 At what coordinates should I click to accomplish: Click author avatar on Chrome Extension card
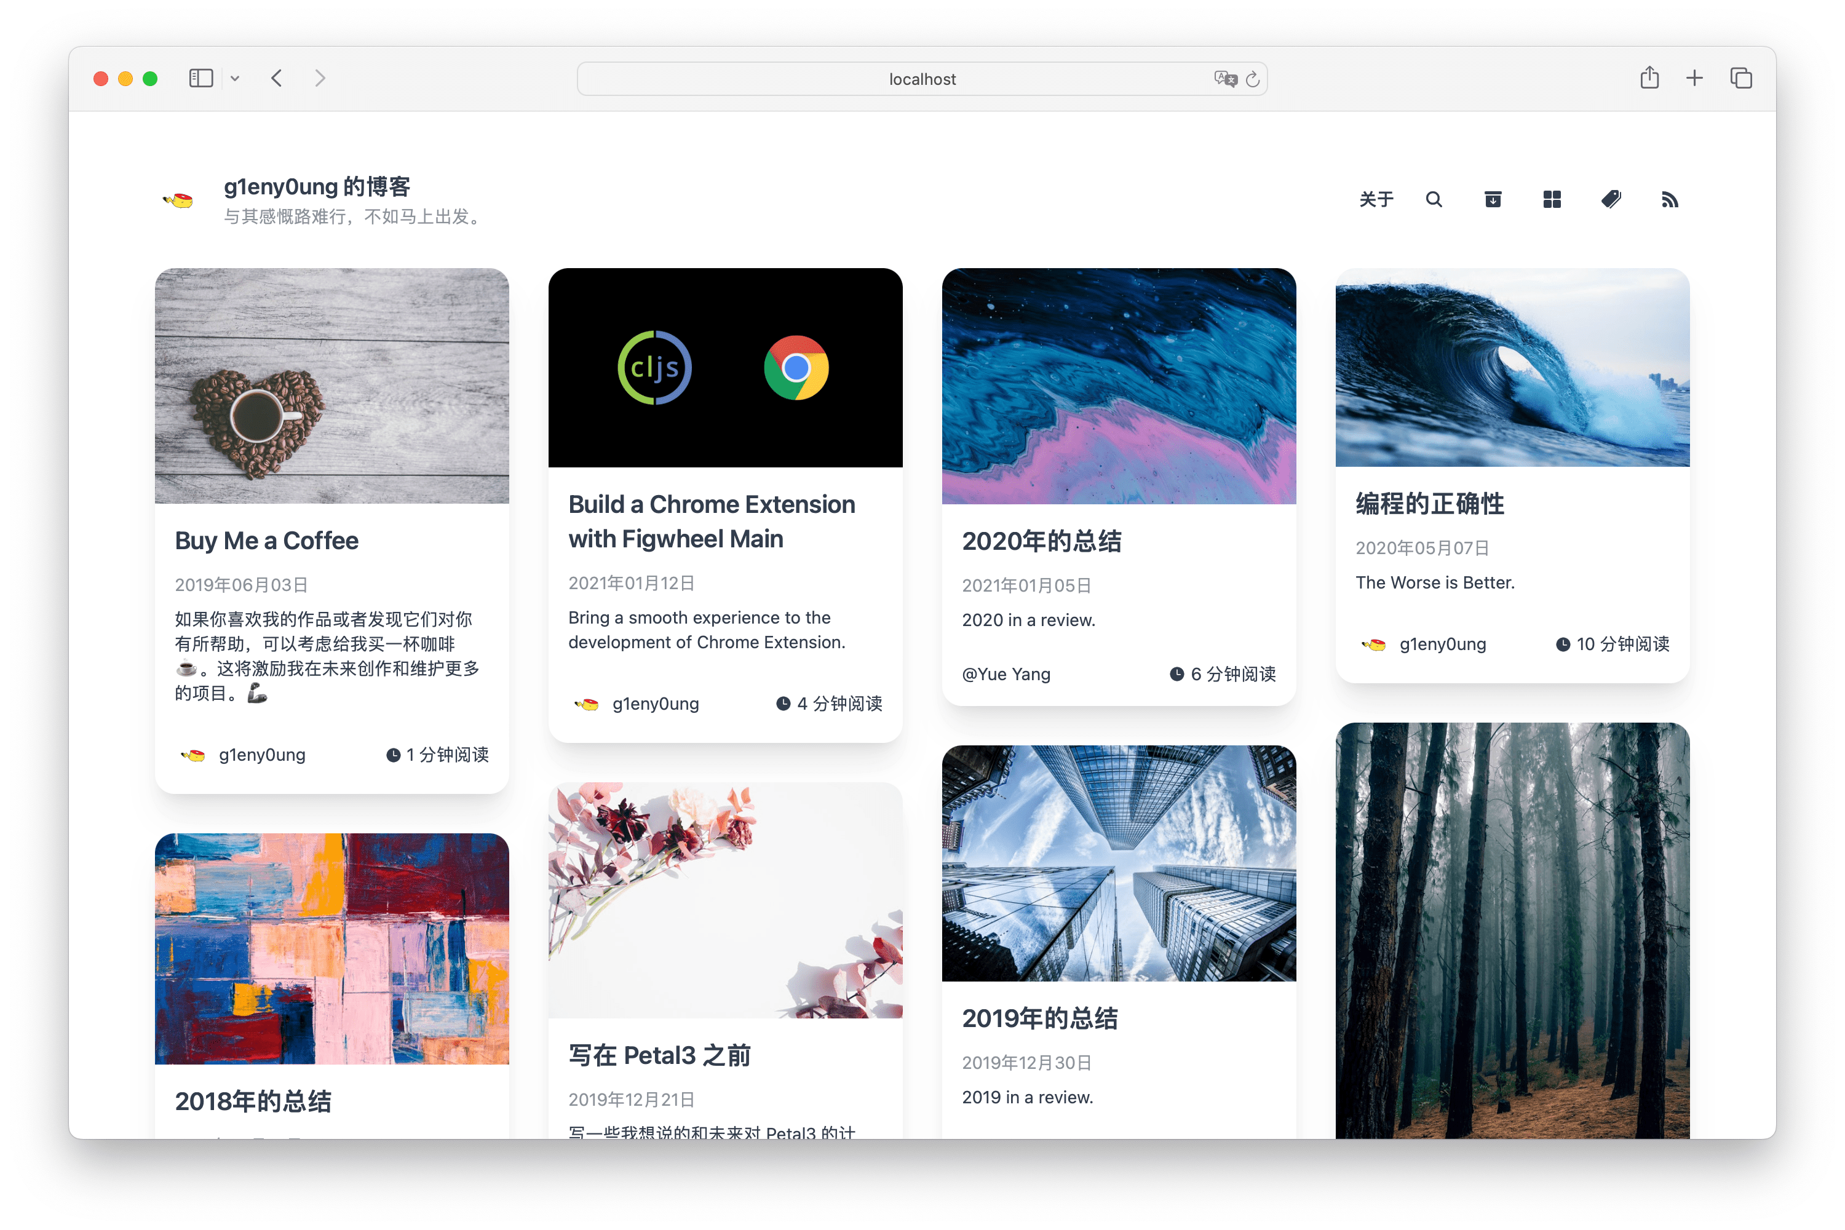pyautogui.click(x=587, y=704)
